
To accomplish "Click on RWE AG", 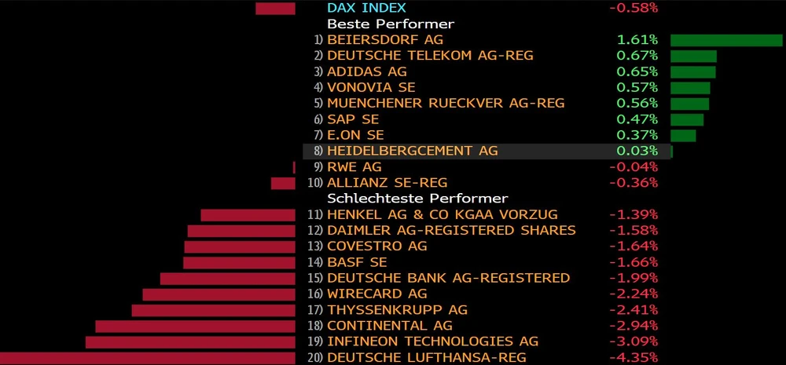I will (354, 166).
